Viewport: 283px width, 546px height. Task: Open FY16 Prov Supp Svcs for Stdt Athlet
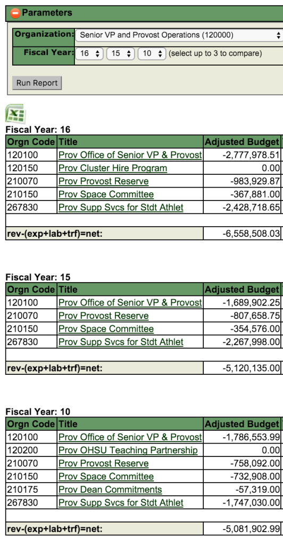[x=121, y=207]
